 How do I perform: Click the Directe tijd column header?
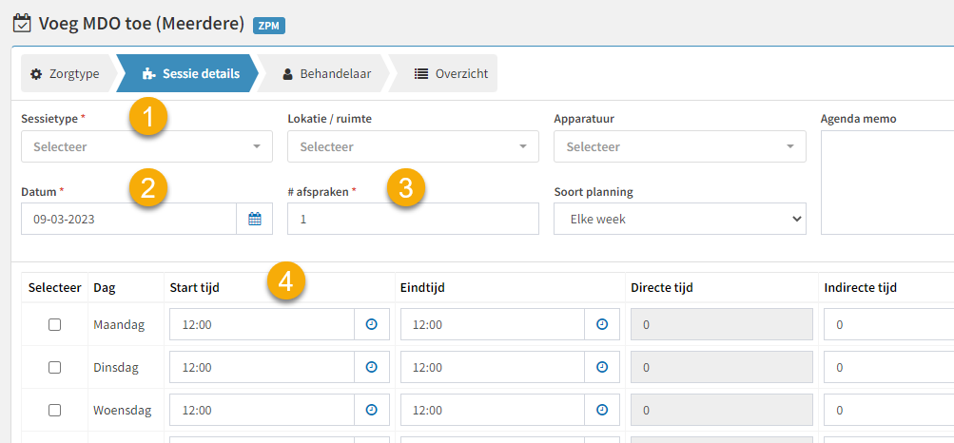[662, 288]
